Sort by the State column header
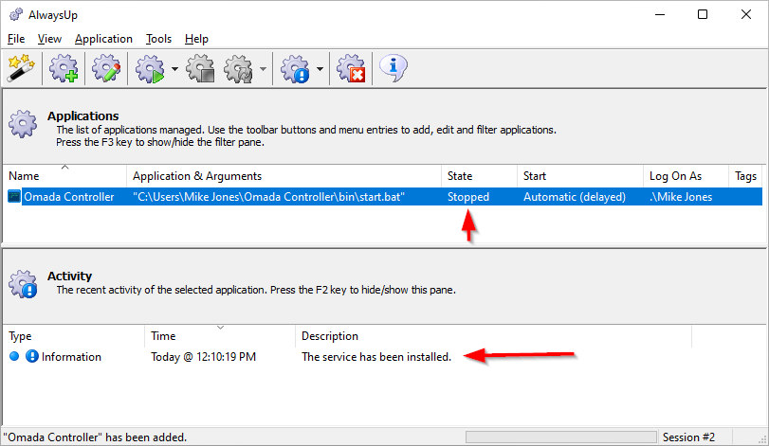The height and width of the screenshot is (446, 769). [x=479, y=176]
